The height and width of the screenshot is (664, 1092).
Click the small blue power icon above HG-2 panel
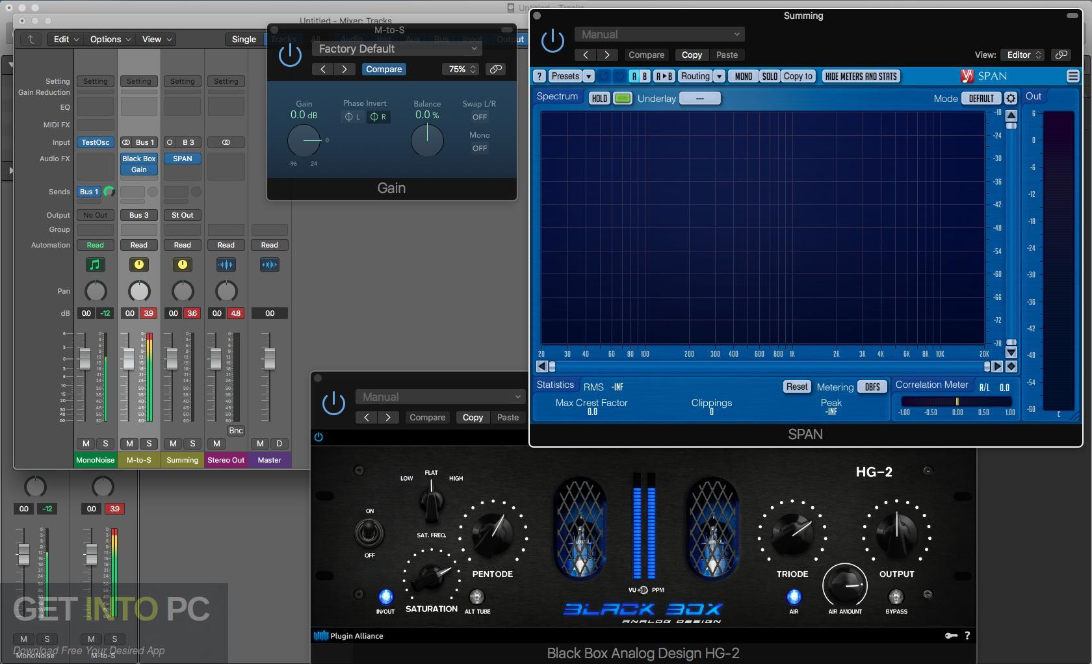click(x=318, y=437)
